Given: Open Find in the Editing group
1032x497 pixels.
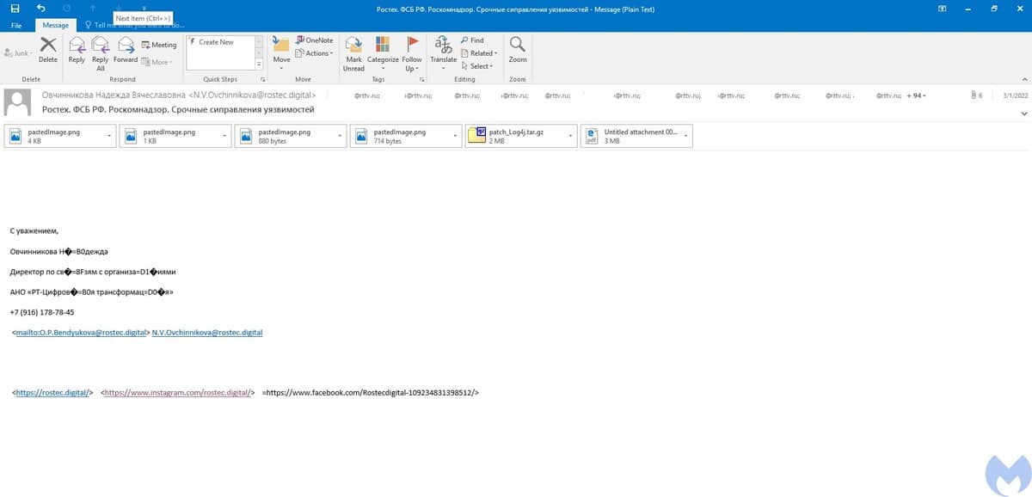Looking at the screenshot, I should click(472, 40).
